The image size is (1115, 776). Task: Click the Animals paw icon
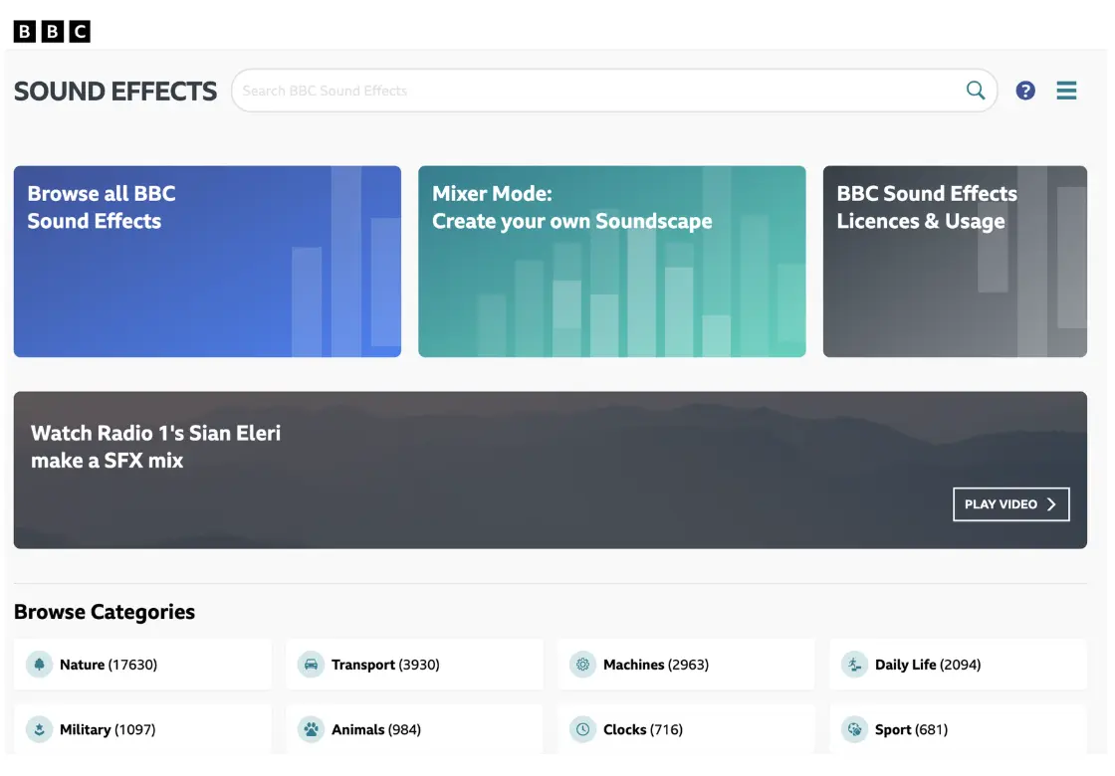tap(311, 729)
